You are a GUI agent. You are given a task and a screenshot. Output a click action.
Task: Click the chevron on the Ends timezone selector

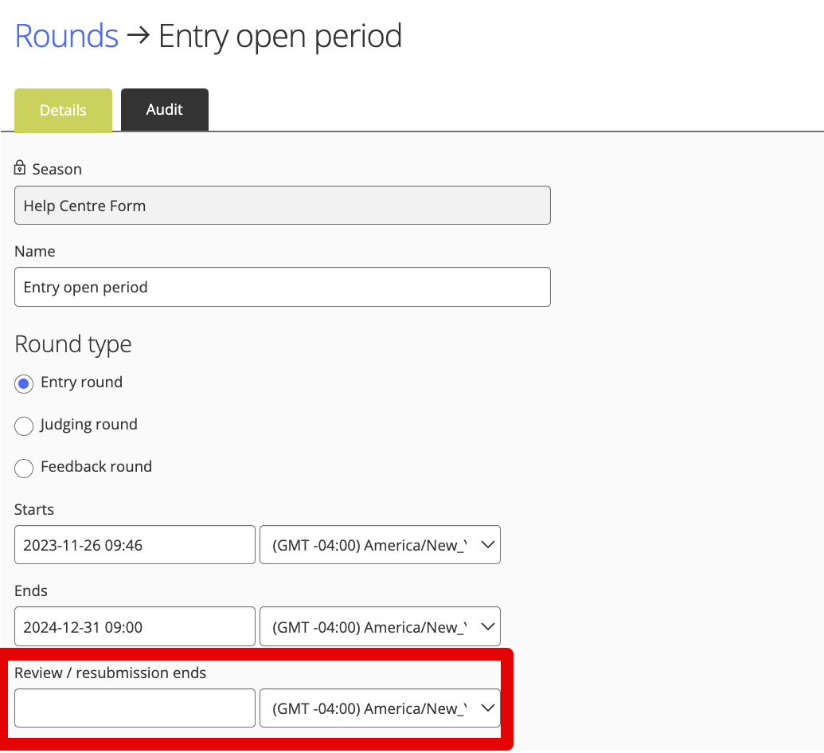click(x=486, y=626)
